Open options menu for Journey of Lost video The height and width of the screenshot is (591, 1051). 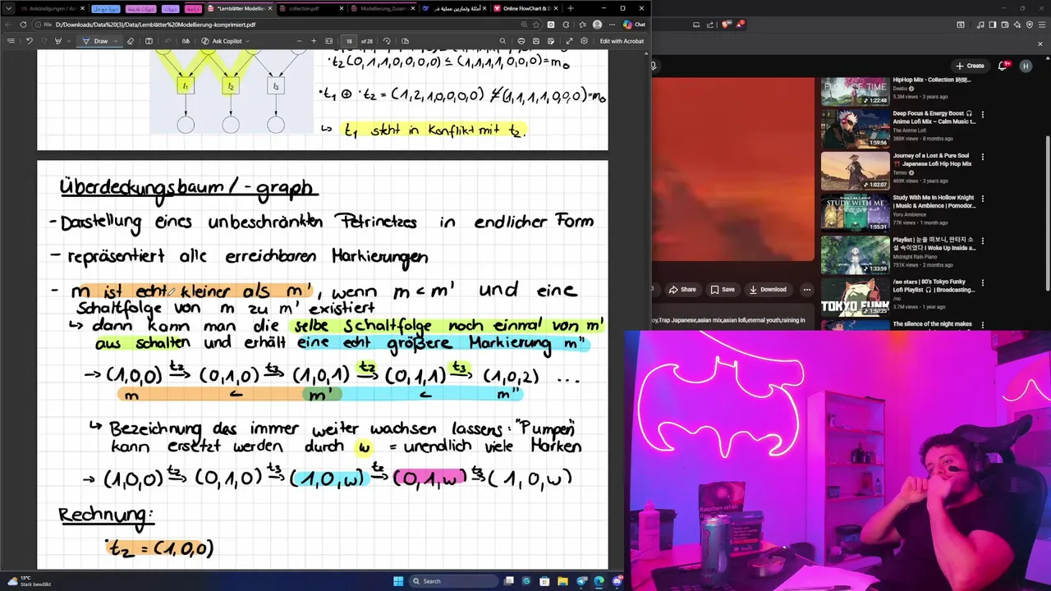pos(982,156)
